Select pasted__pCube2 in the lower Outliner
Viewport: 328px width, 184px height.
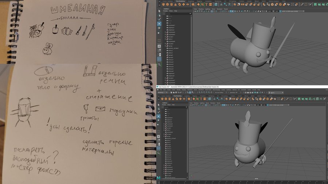pos(171,138)
